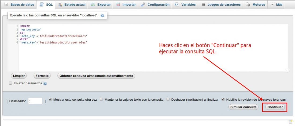This screenshot has width=295, height=126.
Task: Click the Motores engine icon
Action: (x=248, y=5)
